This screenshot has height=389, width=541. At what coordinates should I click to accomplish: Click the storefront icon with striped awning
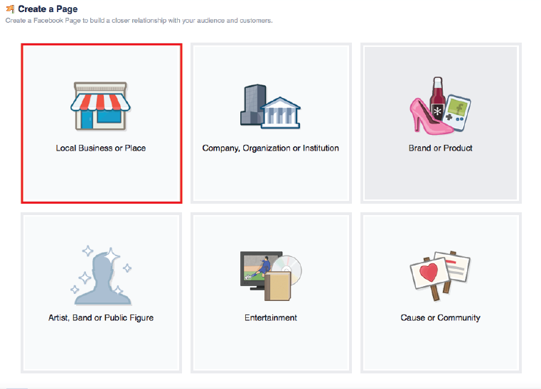click(100, 106)
